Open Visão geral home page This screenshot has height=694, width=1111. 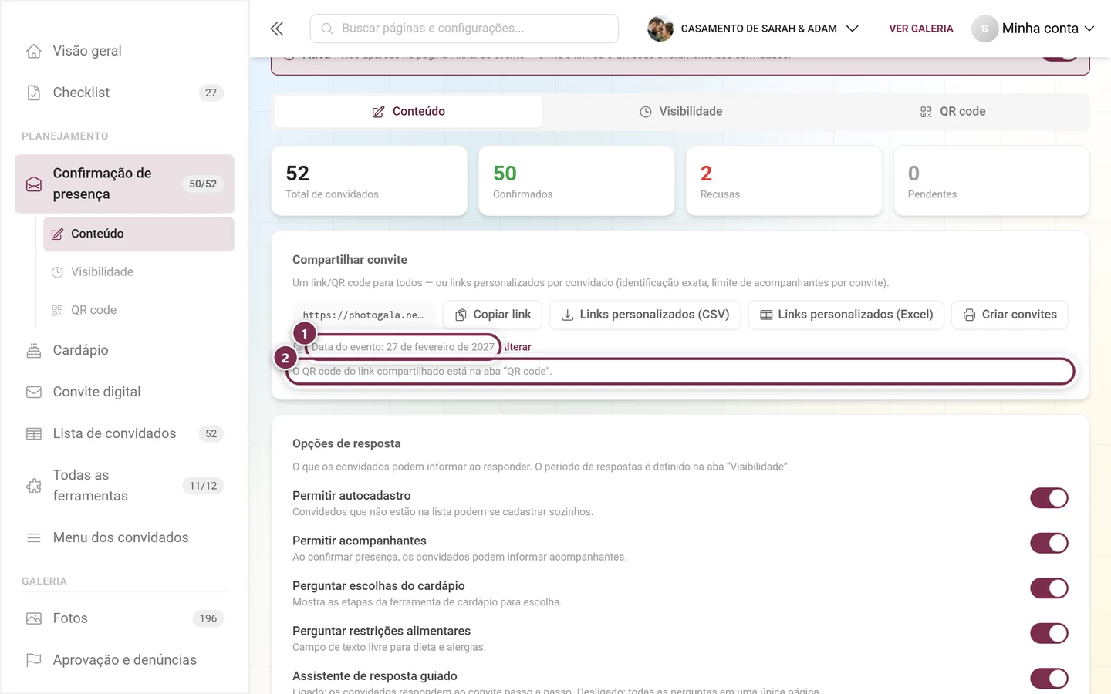124,51
